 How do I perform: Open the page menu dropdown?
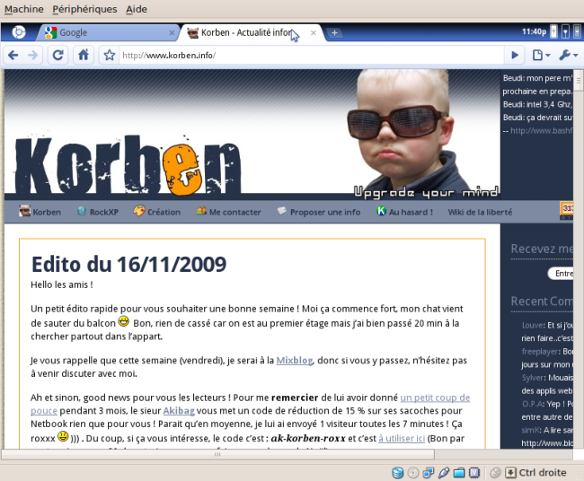click(541, 56)
